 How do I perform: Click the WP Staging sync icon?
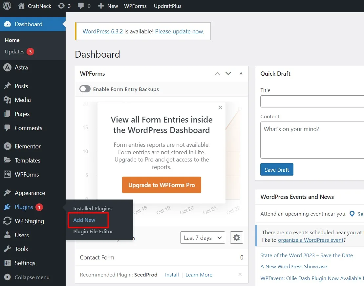(8, 221)
